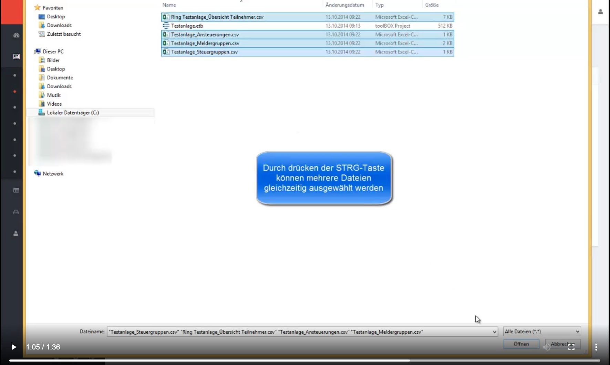
Task: Play the video
Action: [13, 347]
